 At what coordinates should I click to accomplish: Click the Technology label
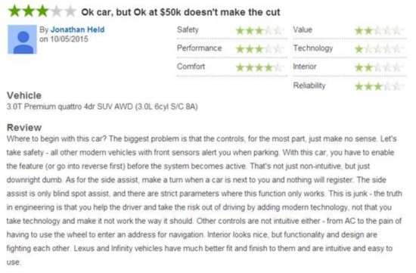(x=313, y=48)
